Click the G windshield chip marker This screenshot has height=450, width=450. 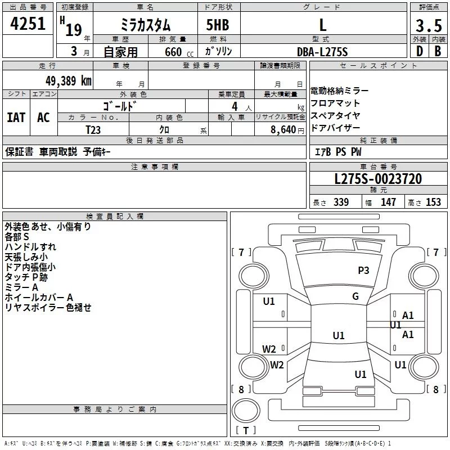point(355,296)
